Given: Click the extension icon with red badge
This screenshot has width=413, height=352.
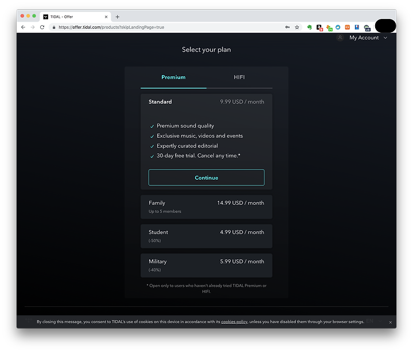Looking at the screenshot, I should click(x=320, y=27).
